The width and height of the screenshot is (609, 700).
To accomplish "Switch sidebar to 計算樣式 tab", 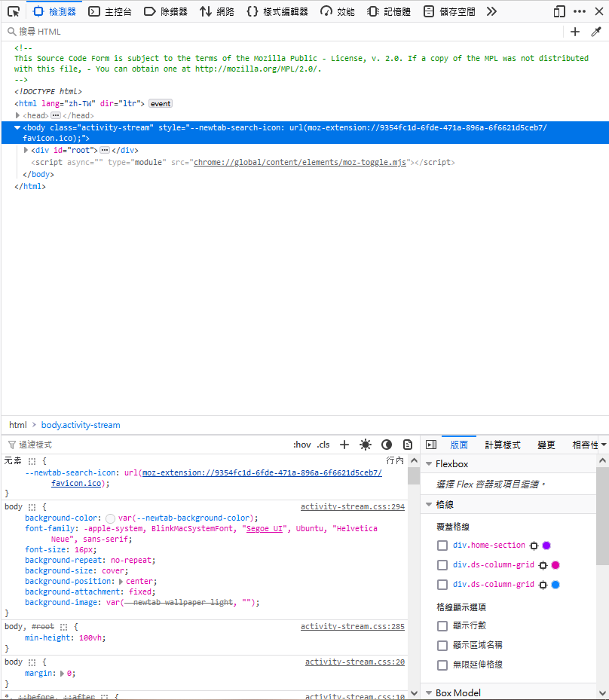I will coord(503,445).
